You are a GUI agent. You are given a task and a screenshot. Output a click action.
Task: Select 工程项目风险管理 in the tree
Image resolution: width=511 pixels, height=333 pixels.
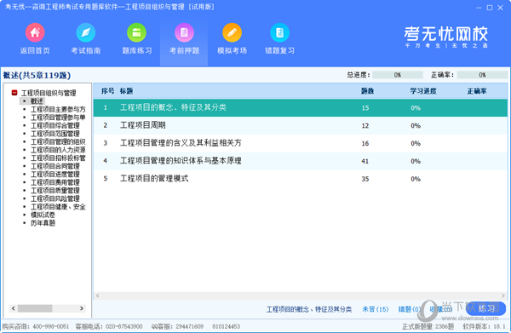tap(55, 198)
